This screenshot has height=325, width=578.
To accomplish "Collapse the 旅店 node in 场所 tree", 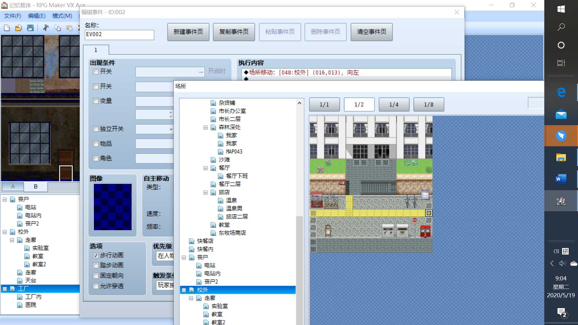I will [x=206, y=193].
